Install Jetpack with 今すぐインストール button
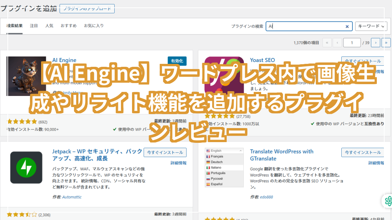The image size is (392, 220). [x=165, y=152]
